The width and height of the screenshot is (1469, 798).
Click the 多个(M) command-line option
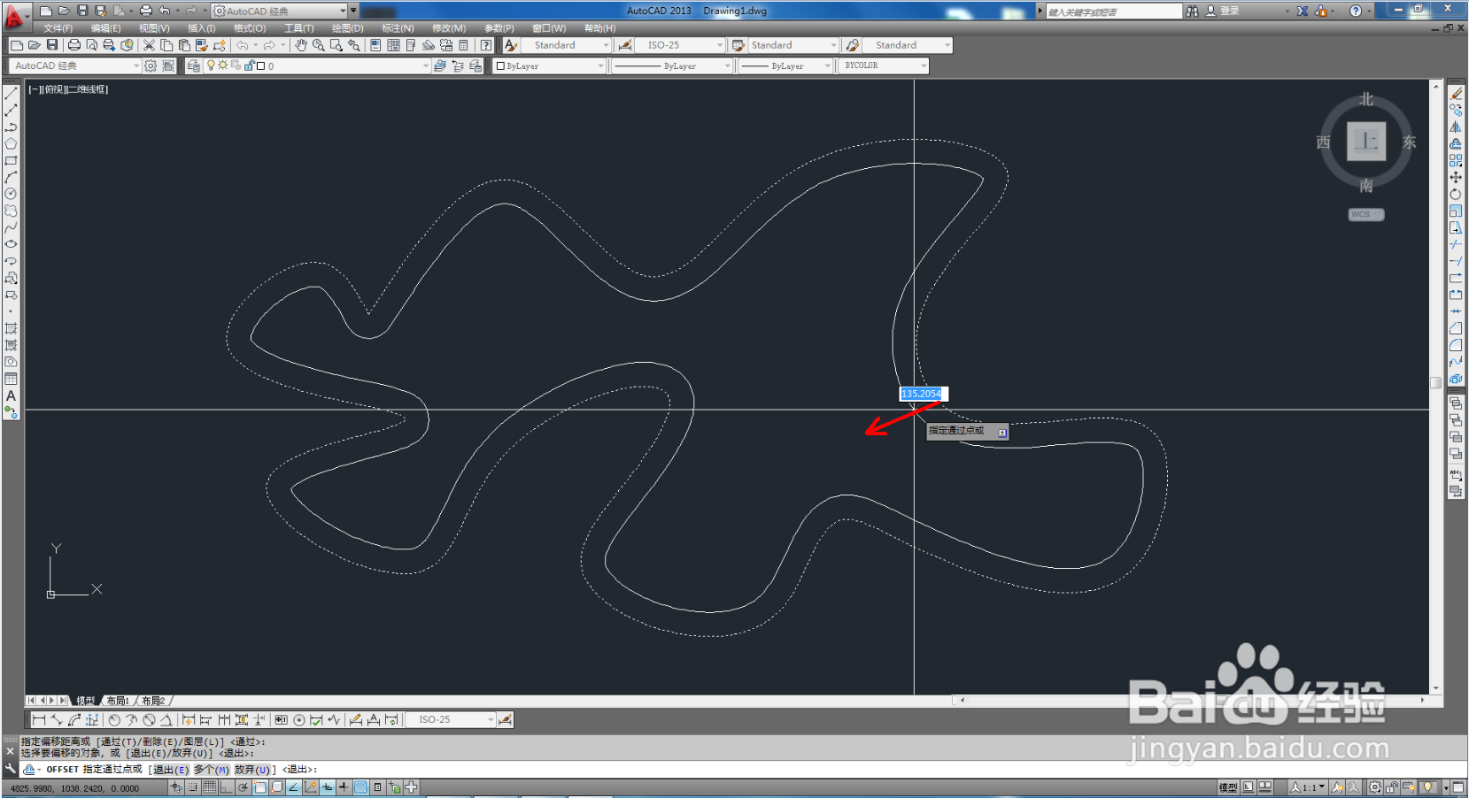click(212, 770)
